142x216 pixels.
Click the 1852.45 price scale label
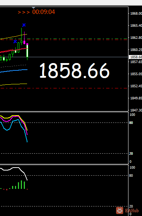pyautogui.click(x=136, y=86)
